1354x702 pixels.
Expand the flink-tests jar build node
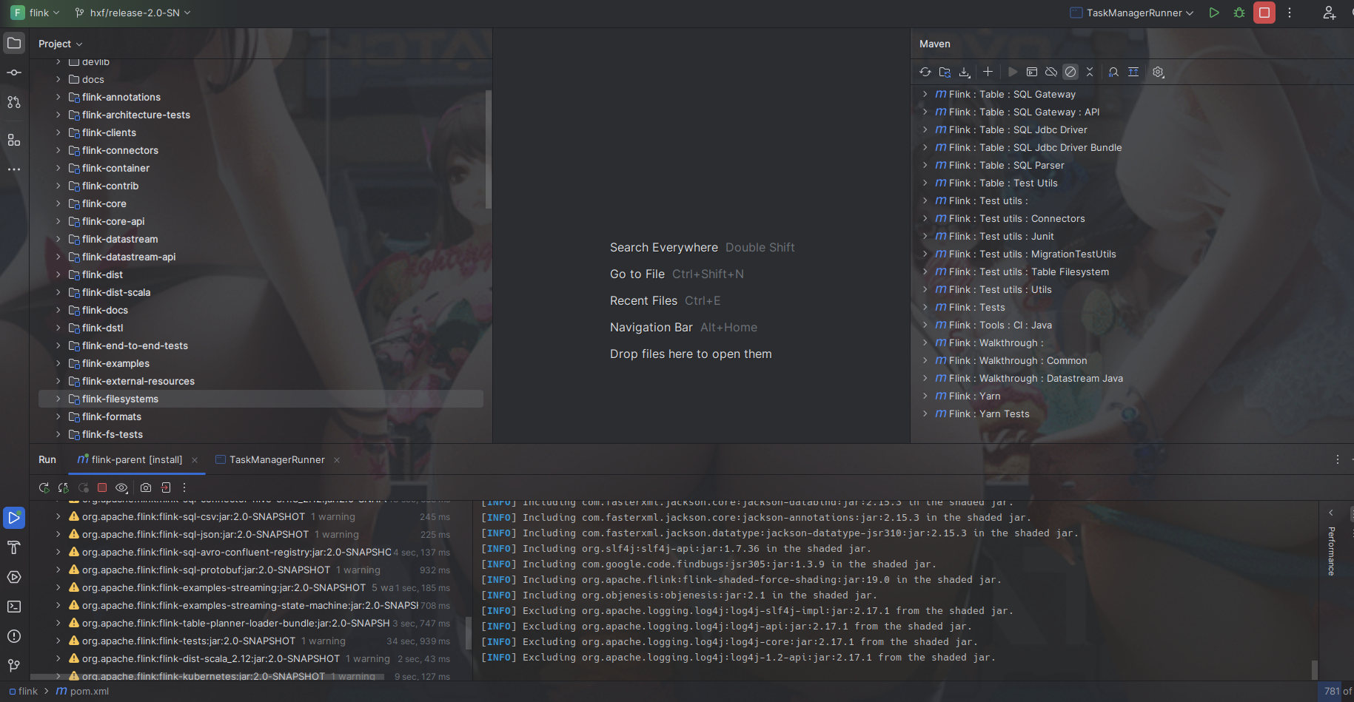click(58, 641)
